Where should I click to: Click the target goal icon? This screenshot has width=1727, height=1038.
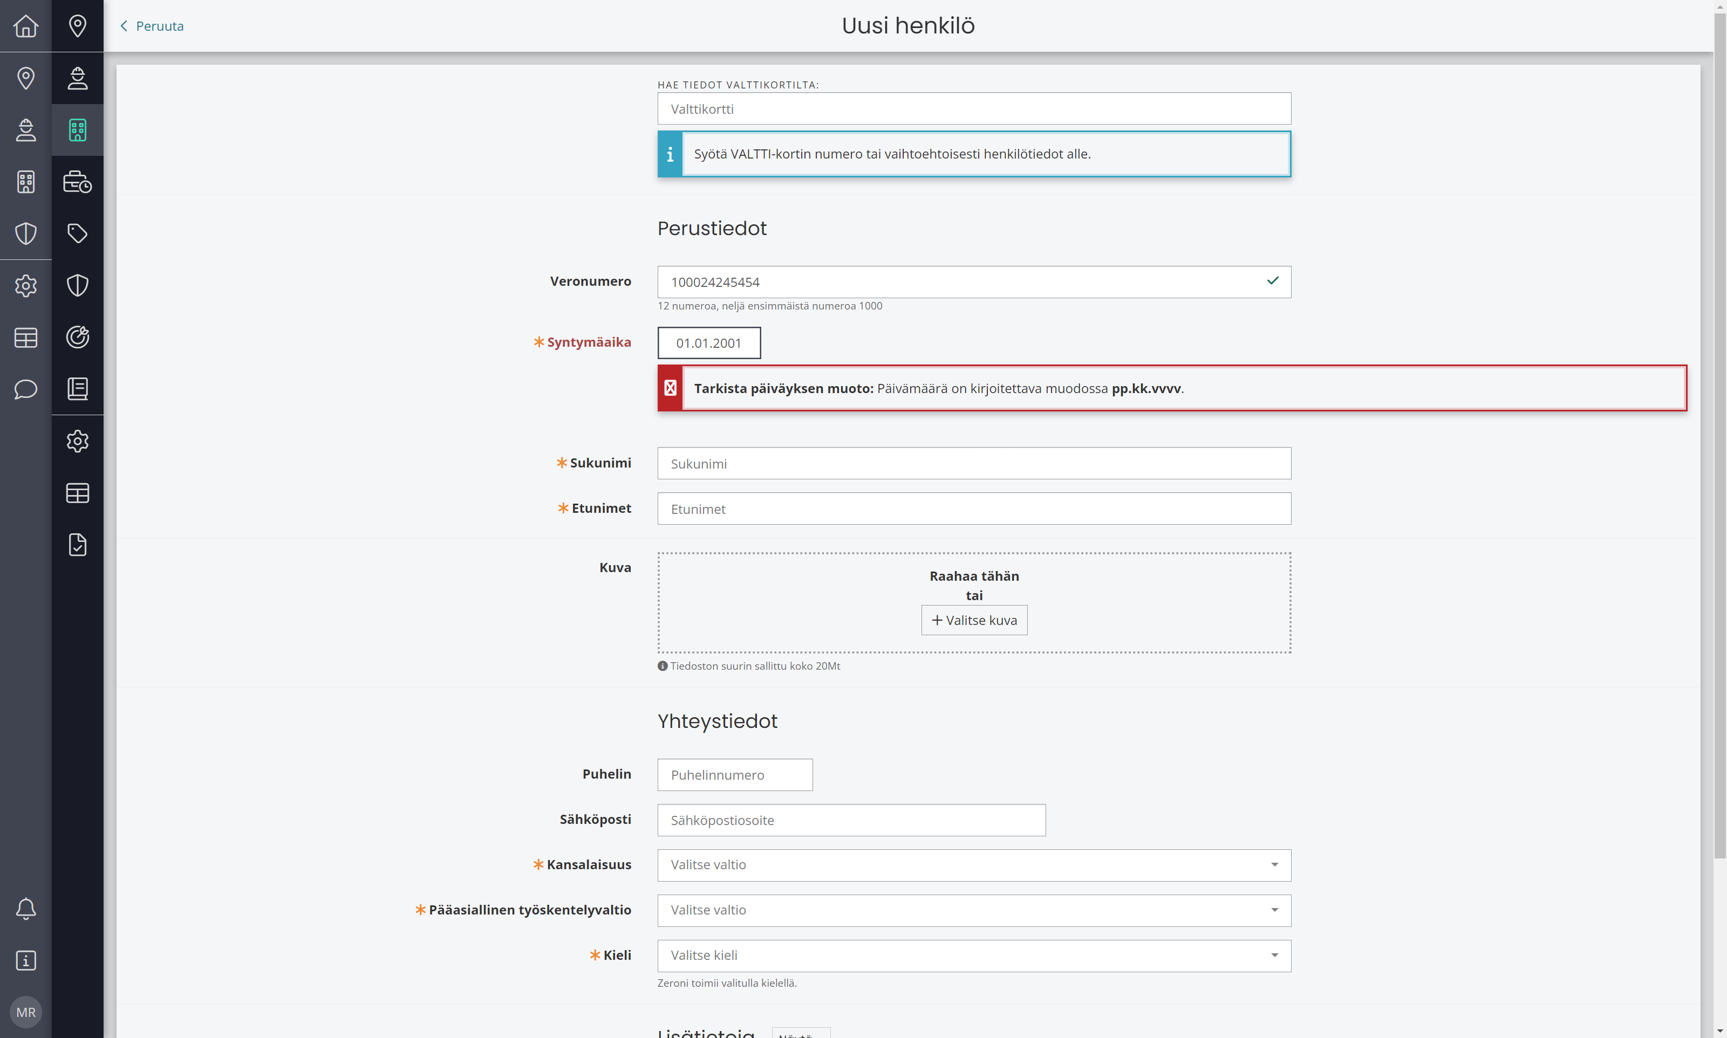tap(78, 337)
